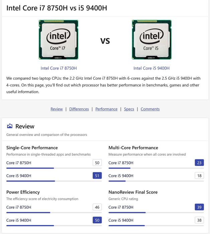This screenshot has width=210, height=234.
Task: Click the i7 8750H single-core score bar
Action: pos(54,168)
